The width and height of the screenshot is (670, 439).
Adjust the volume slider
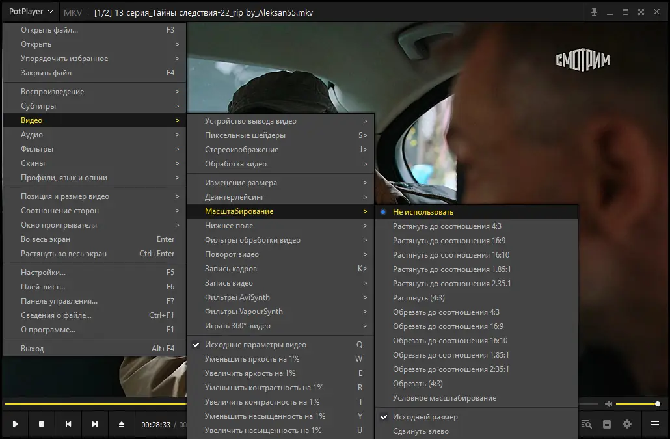click(x=637, y=404)
